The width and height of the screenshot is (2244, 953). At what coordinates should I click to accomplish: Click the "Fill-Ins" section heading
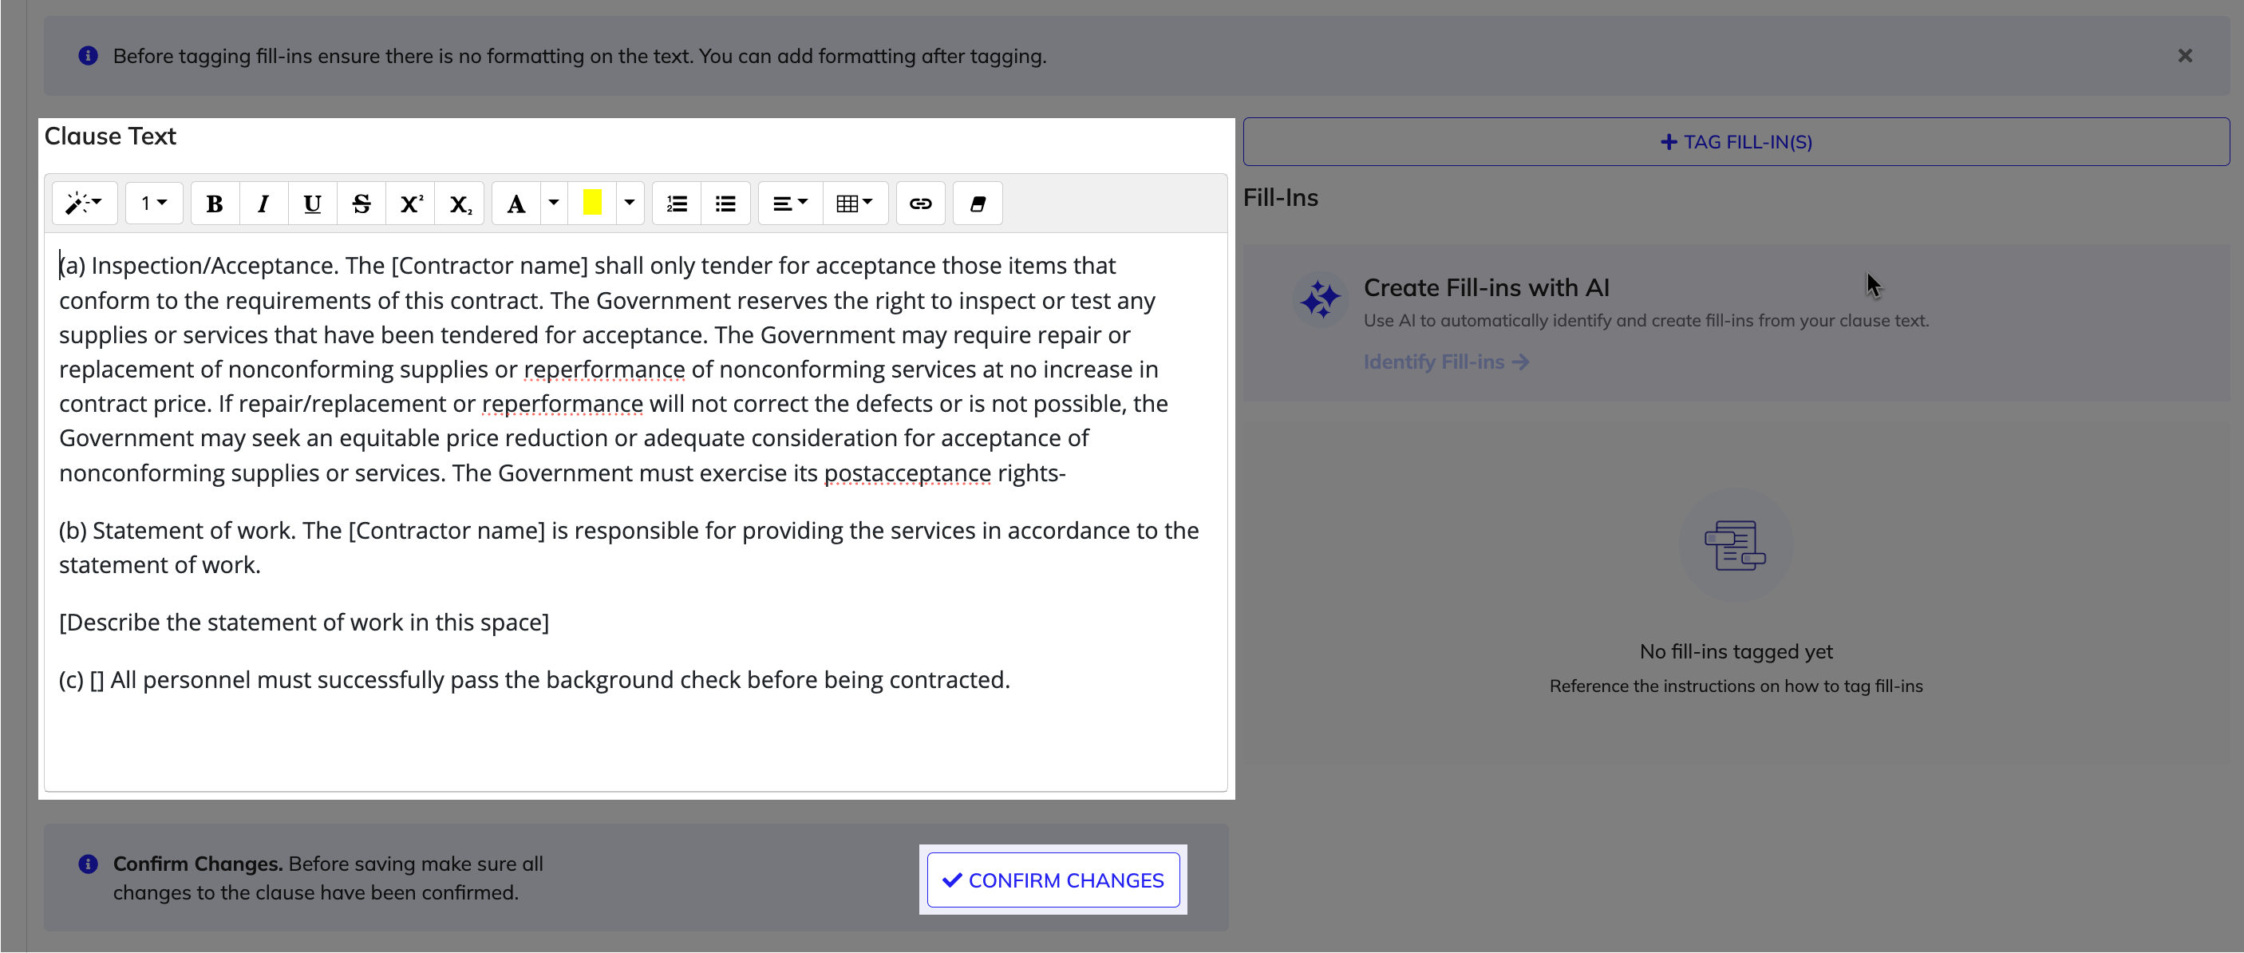coord(1280,198)
